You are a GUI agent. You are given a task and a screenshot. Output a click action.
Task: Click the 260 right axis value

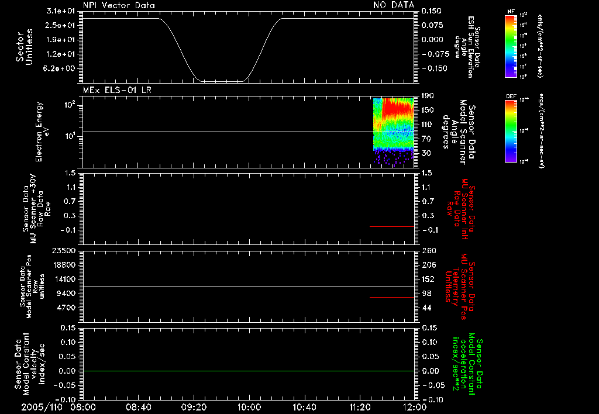tap(429, 250)
